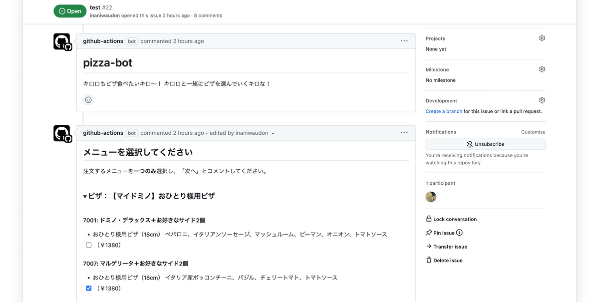Screen dimensions: 599x302
Task: Open github-actions name on pizza-bot comment
Action: click(103, 41)
